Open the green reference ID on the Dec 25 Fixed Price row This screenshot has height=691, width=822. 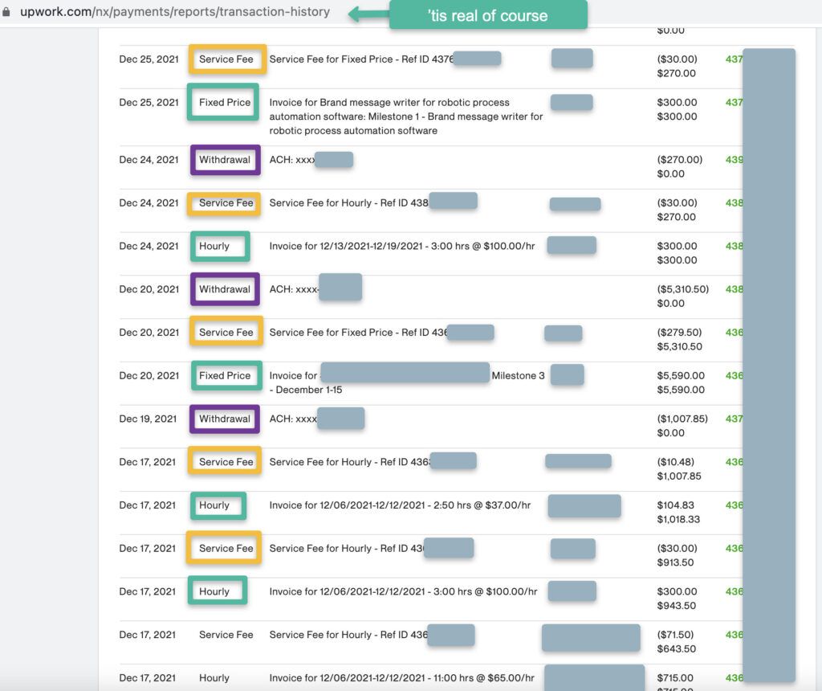[734, 103]
